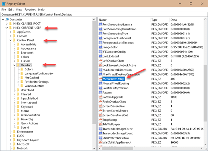Click the FontSmoothingType value icon
This screenshot has height=151, width=208.
point(100,33)
